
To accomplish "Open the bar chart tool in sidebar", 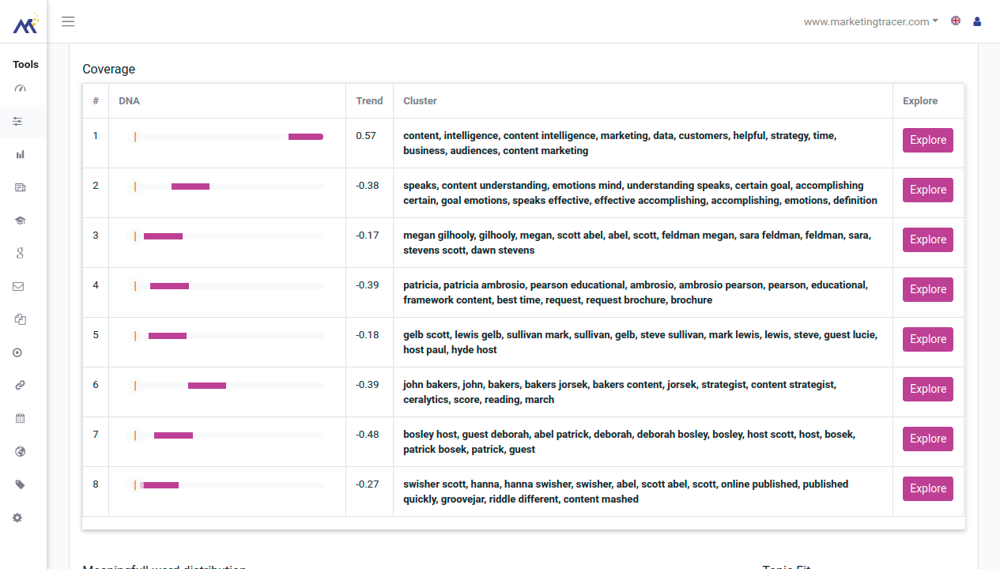I will [x=20, y=155].
